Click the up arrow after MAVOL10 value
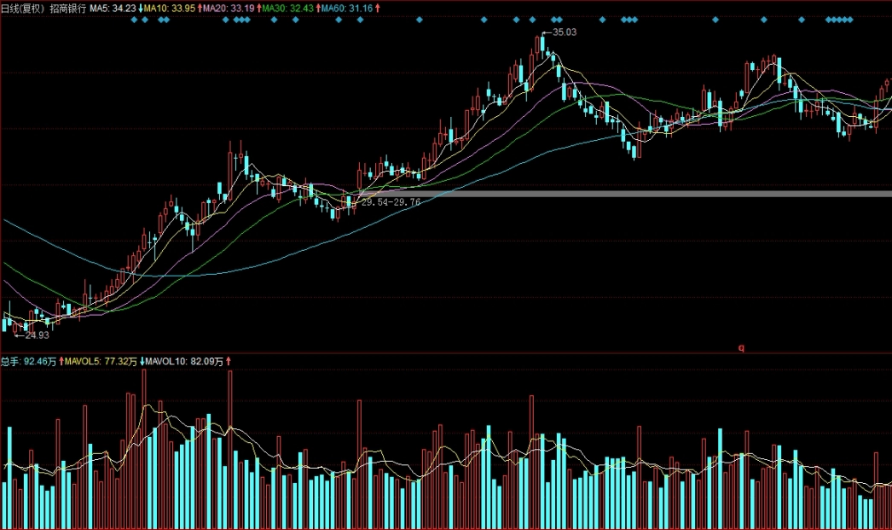Image resolution: width=892 pixels, height=530 pixels. tap(229, 362)
